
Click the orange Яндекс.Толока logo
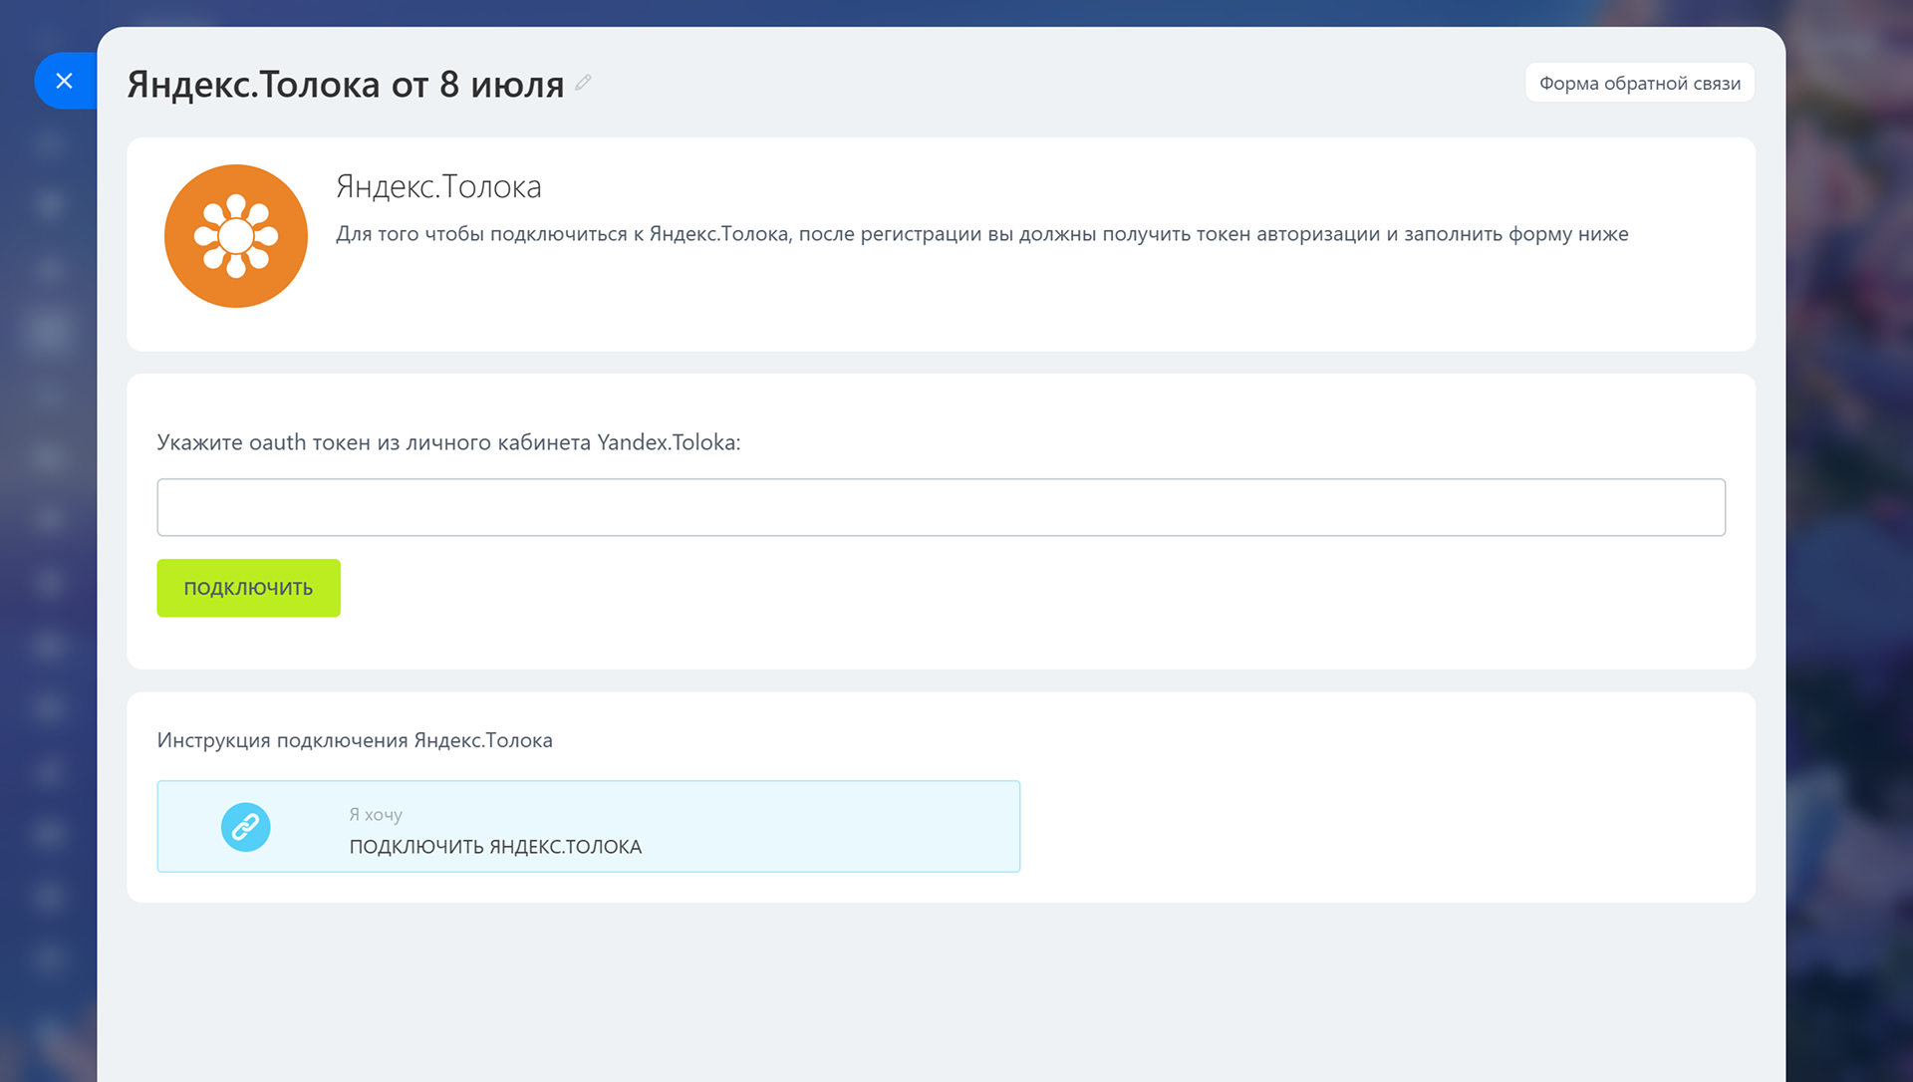[236, 236]
